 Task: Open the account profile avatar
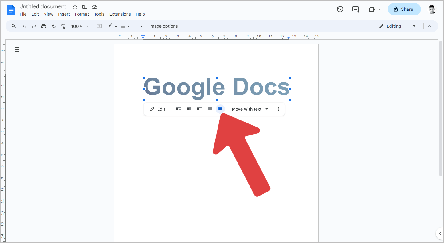[432, 9]
